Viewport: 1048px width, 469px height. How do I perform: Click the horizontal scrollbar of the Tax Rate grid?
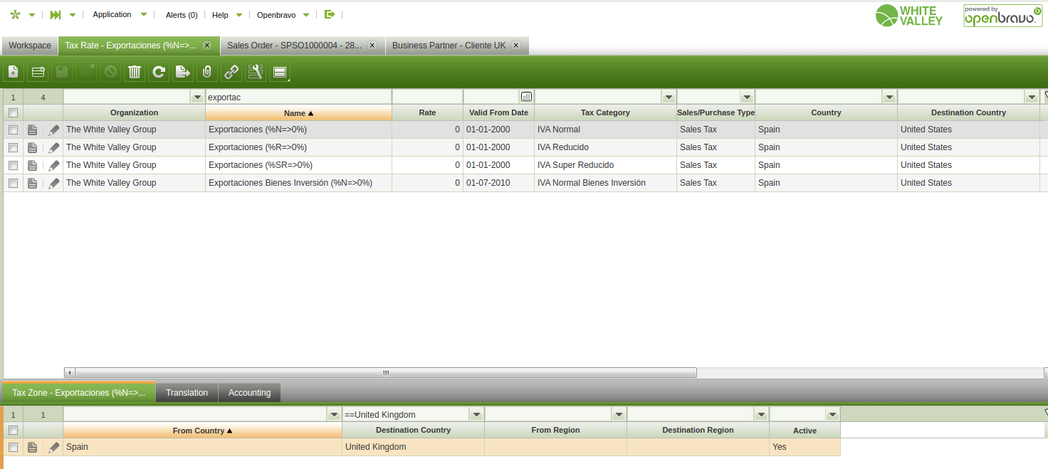[385, 373]
